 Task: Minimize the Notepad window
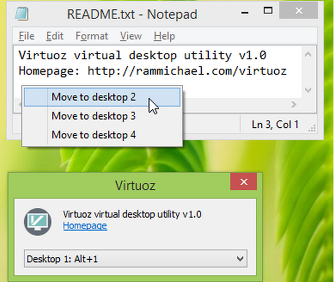click(245, 12)
